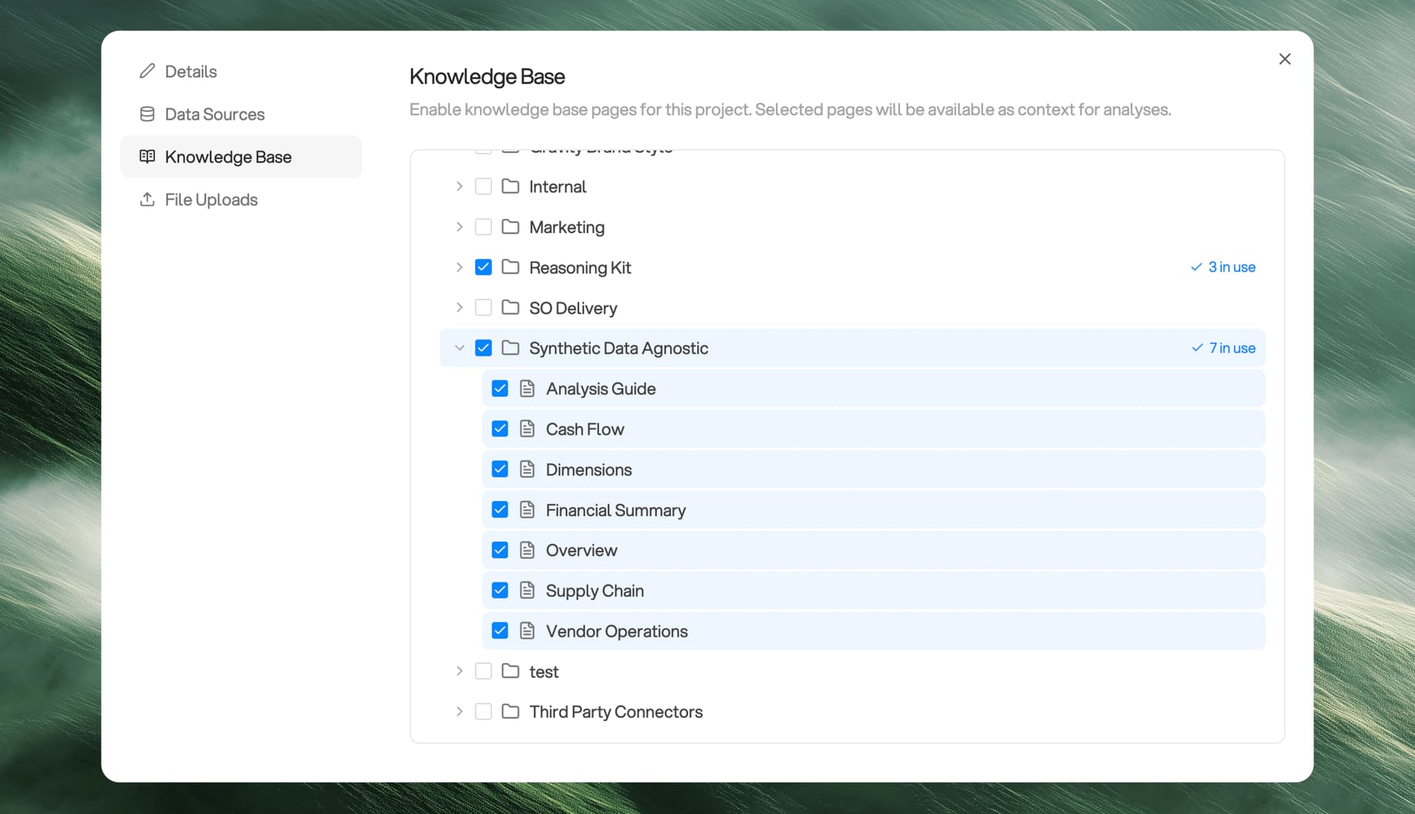
Task: Expand the Third Party Connectors folder
Action: click(x=459, y=711)
